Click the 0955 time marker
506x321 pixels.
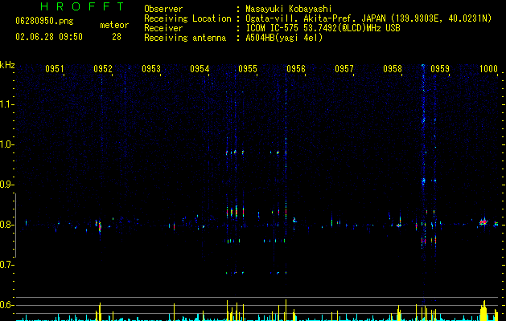248,69
